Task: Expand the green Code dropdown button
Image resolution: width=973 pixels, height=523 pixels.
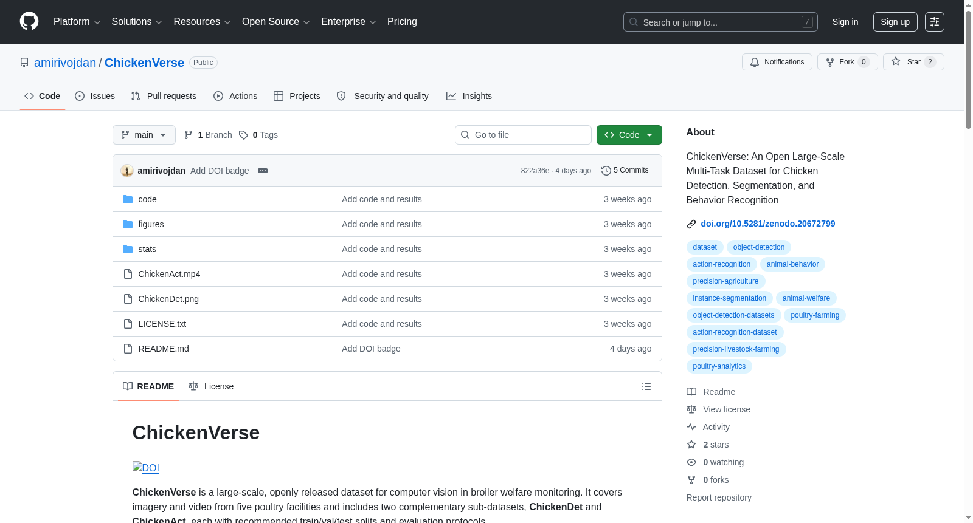Action: [629, 135]
